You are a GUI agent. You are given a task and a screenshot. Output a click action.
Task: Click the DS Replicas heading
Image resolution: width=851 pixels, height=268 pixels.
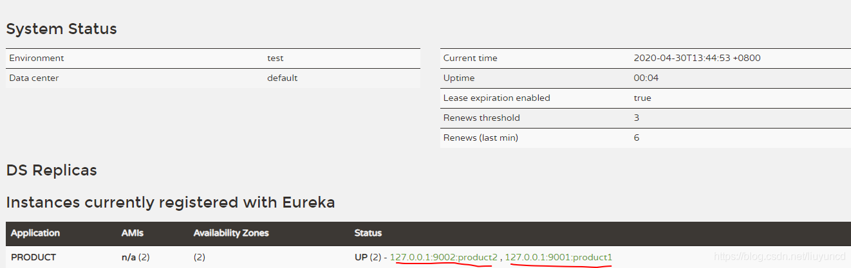click(x=51, y=170)
